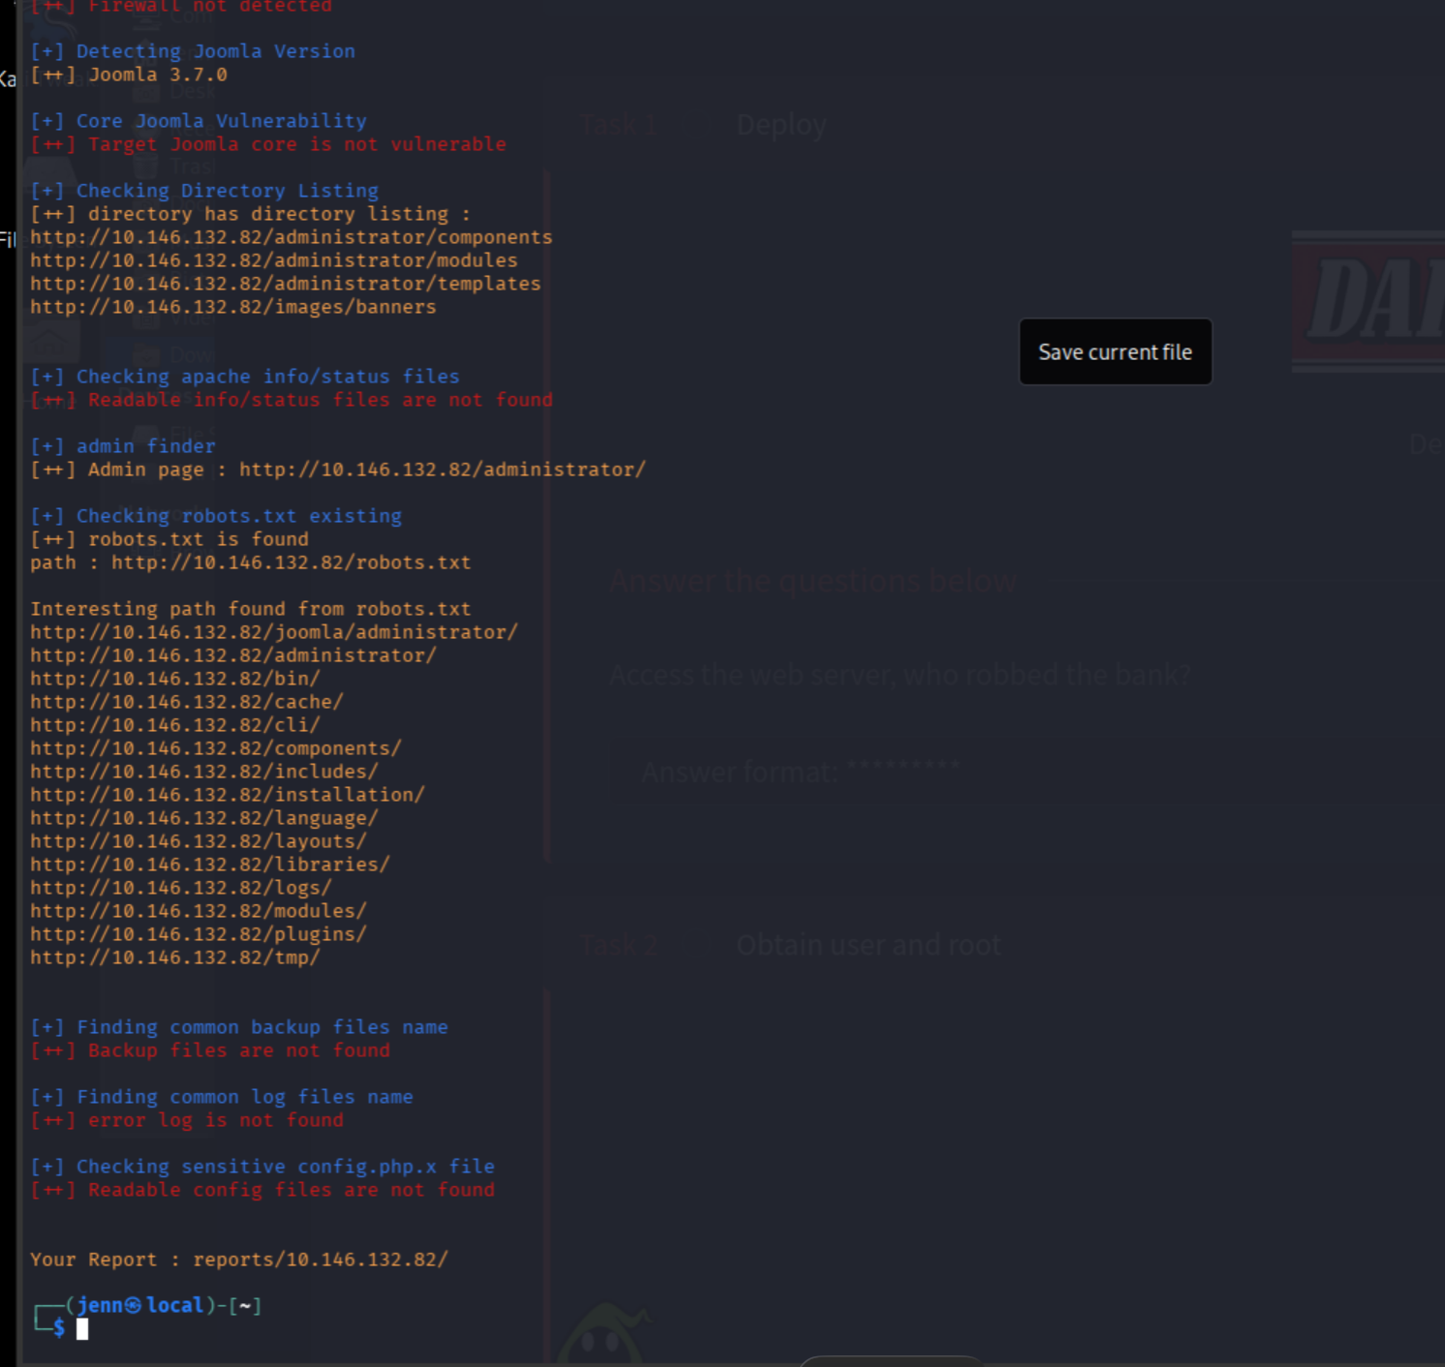This screenshot has width=1445, height=1367.
Task: Open the /plugins/ URL
Action: click(x=199, y=934)
